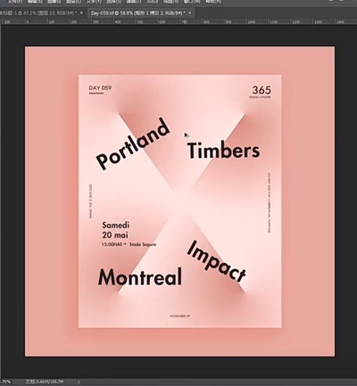
Task: Close the 47.1% document tab
Action: (x=82, y=12)
